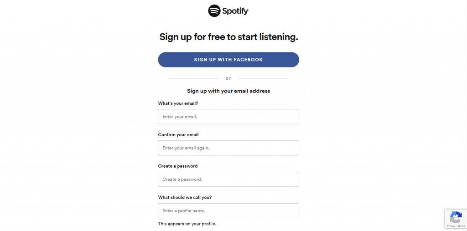Click the Spotify circular logo icon
This screenshot has height=231, width=467.
click(x=214, y=11)
